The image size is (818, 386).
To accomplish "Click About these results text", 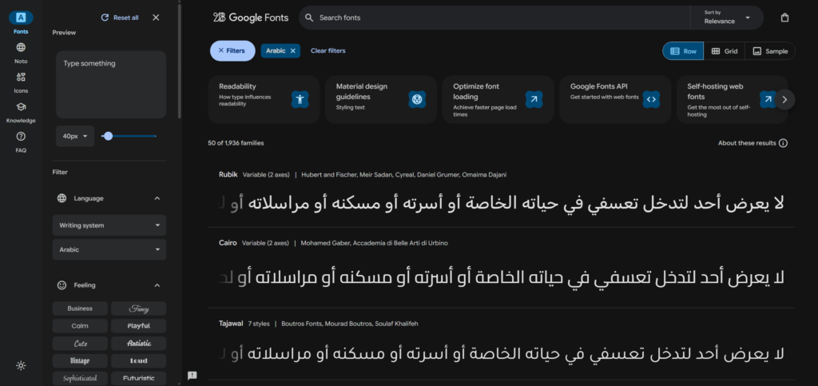I will (x=747, y=143).
